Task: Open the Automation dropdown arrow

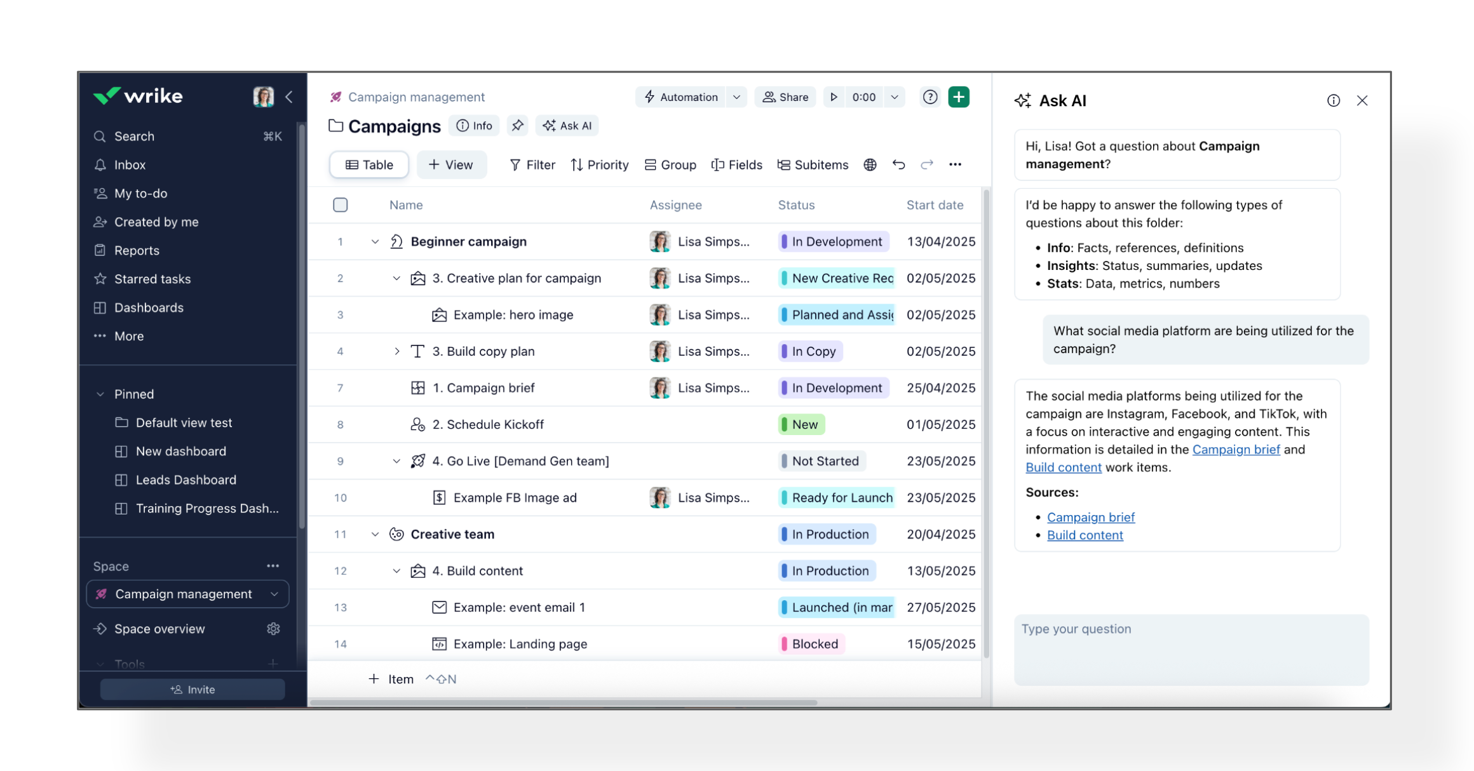Action: 736,97
